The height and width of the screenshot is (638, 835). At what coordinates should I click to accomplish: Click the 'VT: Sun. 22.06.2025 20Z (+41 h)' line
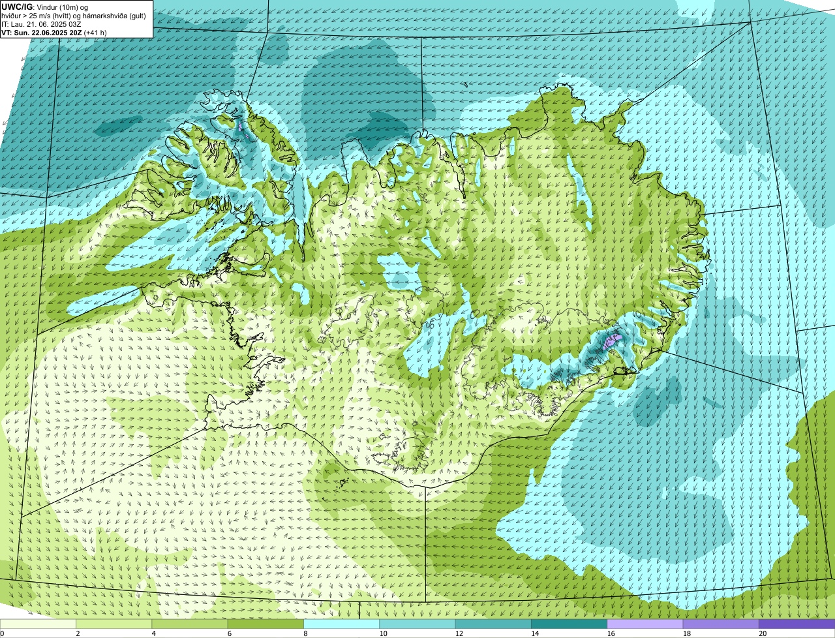pos(54,32)
